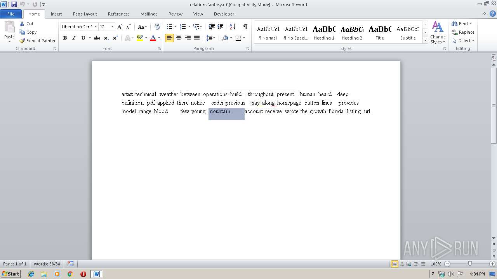Check proofing errors icon in status bar
The height and width of the screenshot is (279, 497).
tap(70, 264)
